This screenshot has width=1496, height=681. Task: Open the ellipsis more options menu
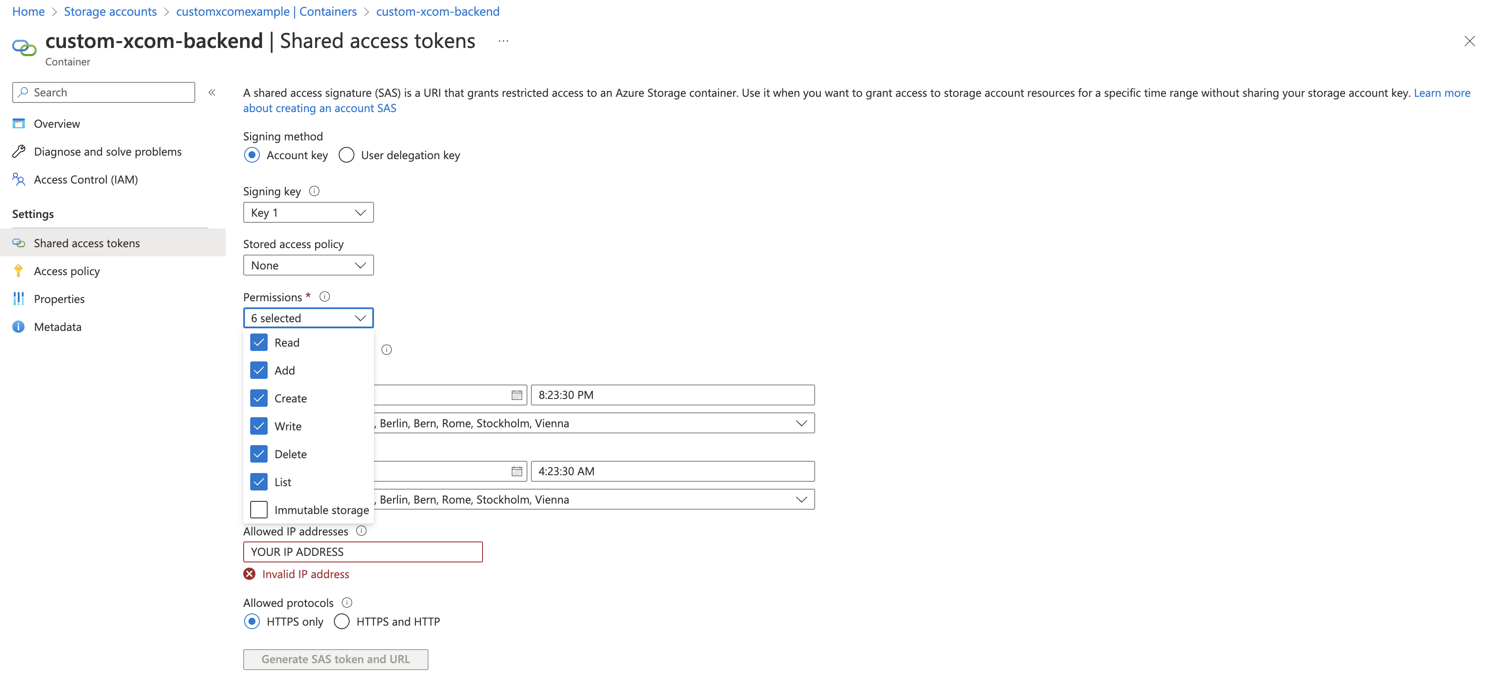coord(503,41)
